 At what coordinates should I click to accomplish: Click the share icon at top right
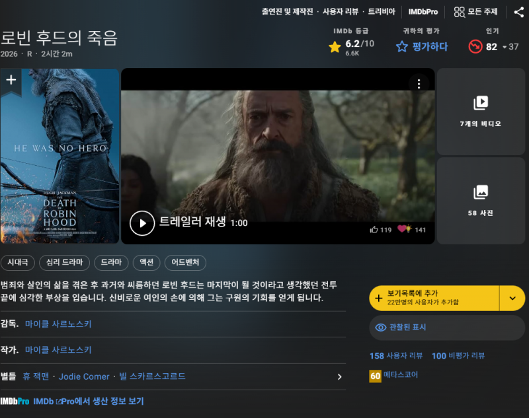518,12
